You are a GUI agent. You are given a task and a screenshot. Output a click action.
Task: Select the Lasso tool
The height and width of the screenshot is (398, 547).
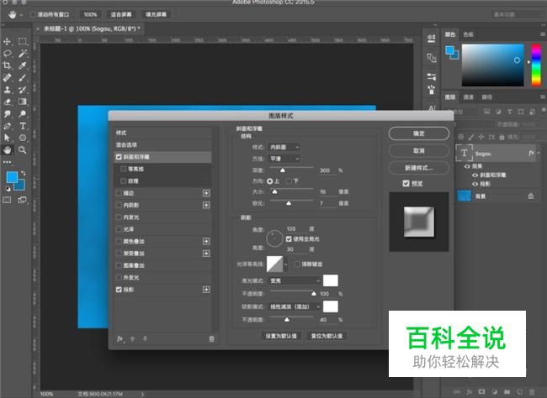[x=7, y=53]
